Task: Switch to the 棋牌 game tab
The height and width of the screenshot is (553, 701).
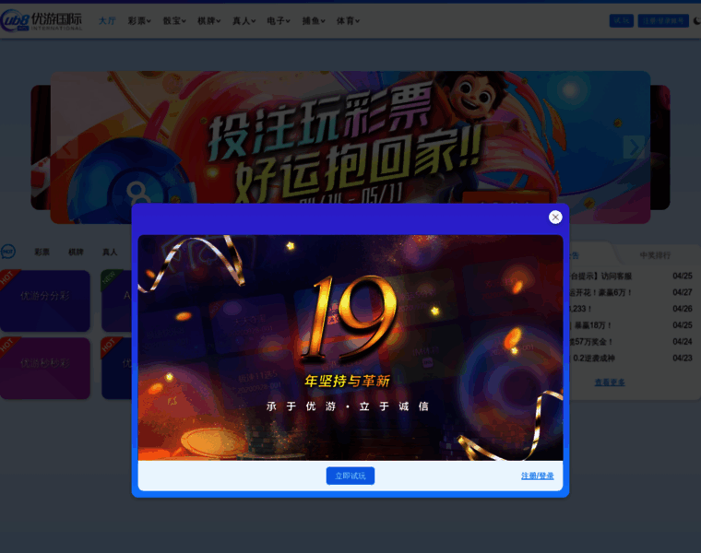Action: point(76,252)
